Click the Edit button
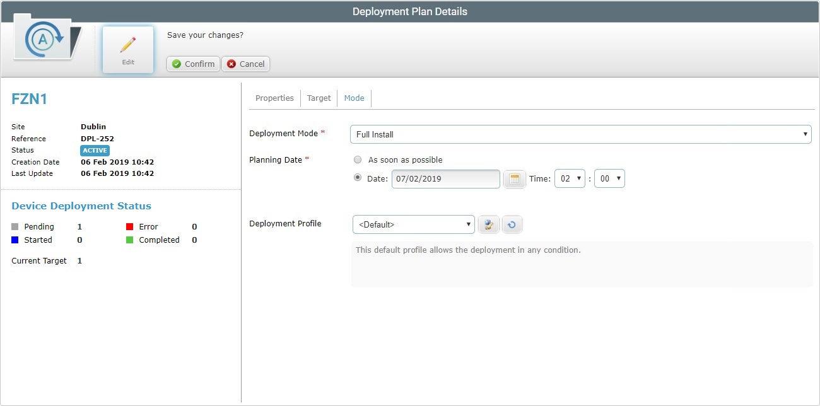 [x=127, y=49]
